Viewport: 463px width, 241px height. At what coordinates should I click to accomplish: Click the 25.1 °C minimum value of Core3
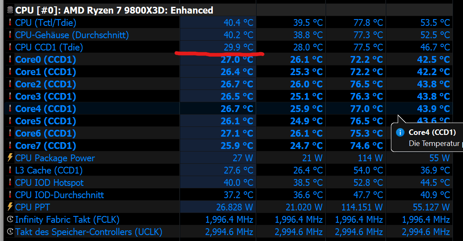[x=306, y=96]
